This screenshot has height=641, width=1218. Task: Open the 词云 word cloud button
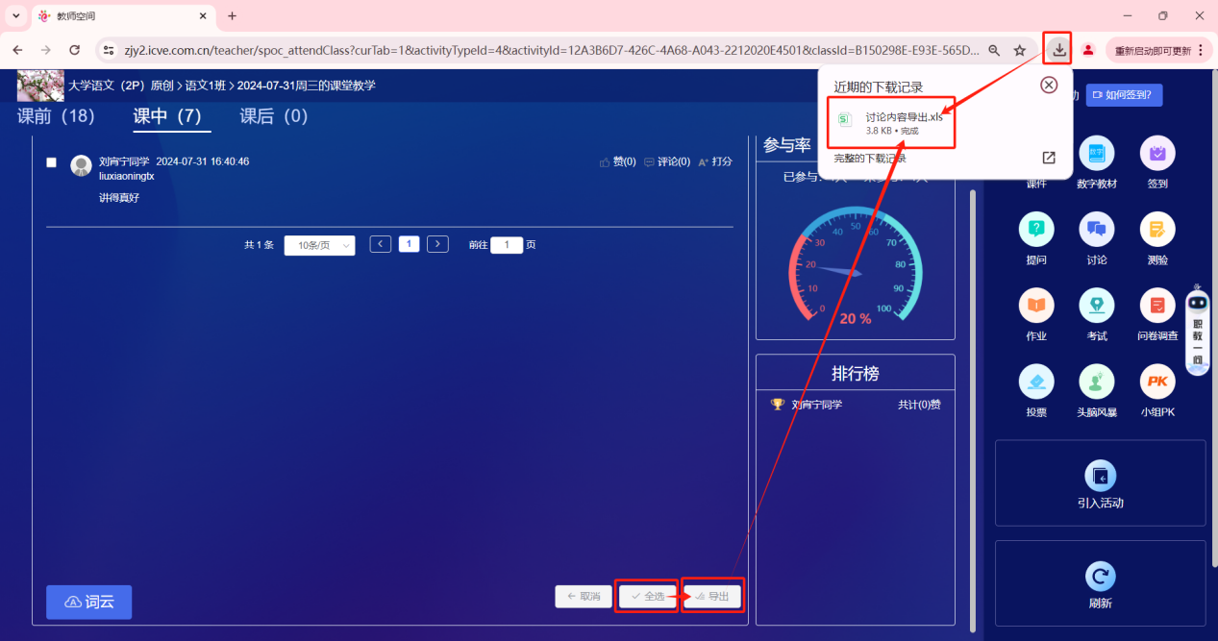(88, 602)
